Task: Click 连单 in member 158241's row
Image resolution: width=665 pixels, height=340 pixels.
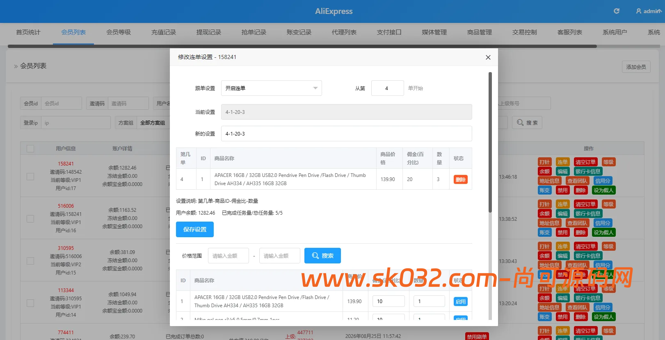Action: pos(562,162)
